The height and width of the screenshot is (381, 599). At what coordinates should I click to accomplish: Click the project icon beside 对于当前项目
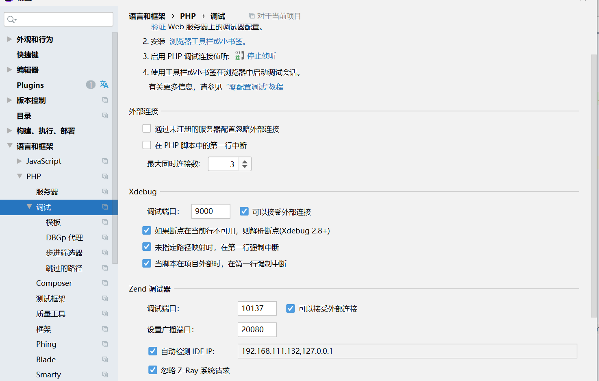(x=252, y=16)
